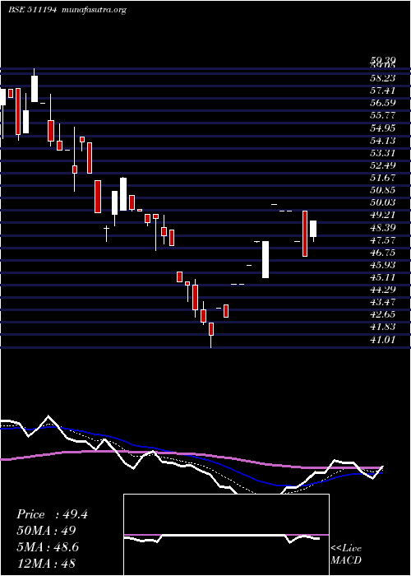Click the MACD inset panel
The image size is (411, 576).
coord(226,535)
